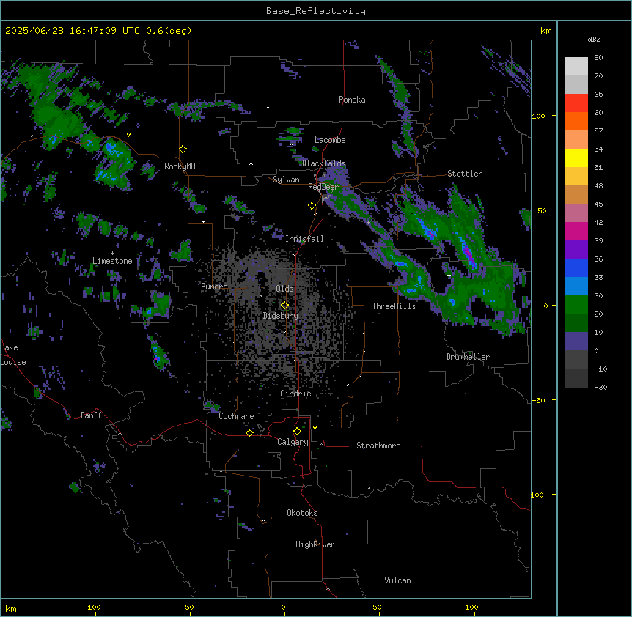The width and height of the screenshot is (632, 617).
Task: Click the Limestone label
Action: click(112, 261)
